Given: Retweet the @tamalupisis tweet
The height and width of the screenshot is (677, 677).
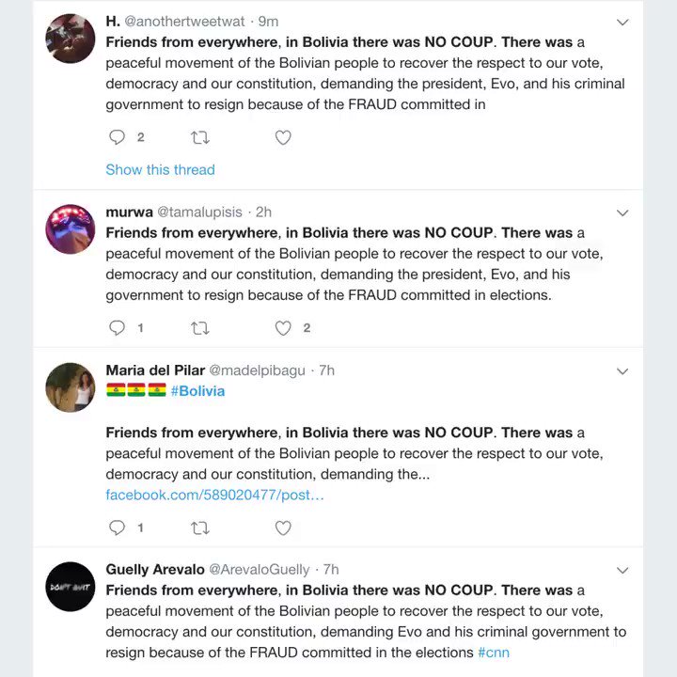Looking at the screenshot, I should tap(199, 328).
